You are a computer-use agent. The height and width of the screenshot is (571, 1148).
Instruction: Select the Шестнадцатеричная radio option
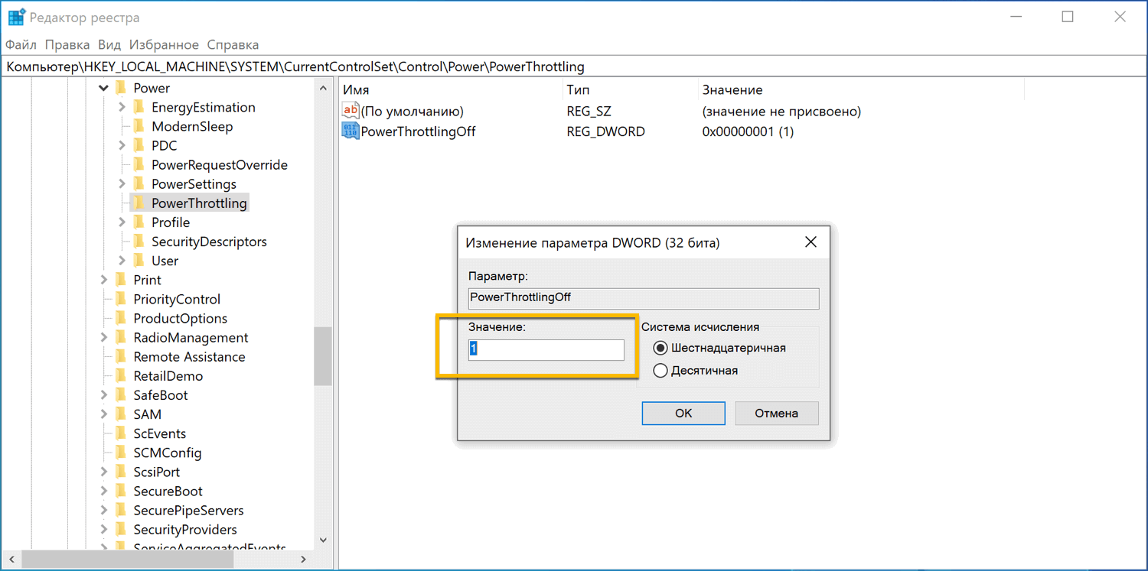(660, 349)
